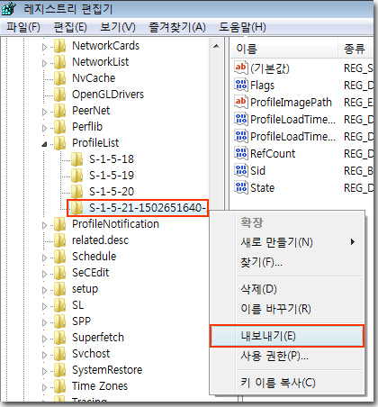Screen dimensions: 378x407
Task: Click the (기본값) string value icon
Action: click(x=241, y=68)
